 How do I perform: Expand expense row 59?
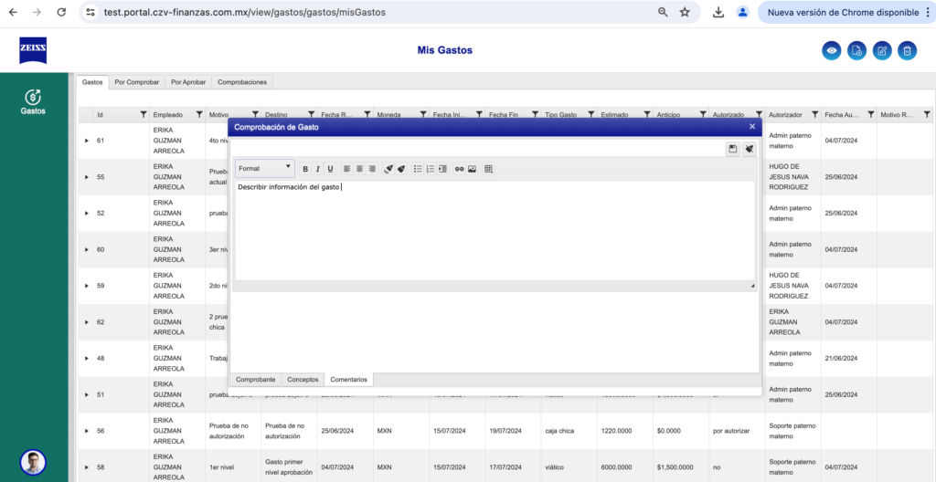coord(87,286)
